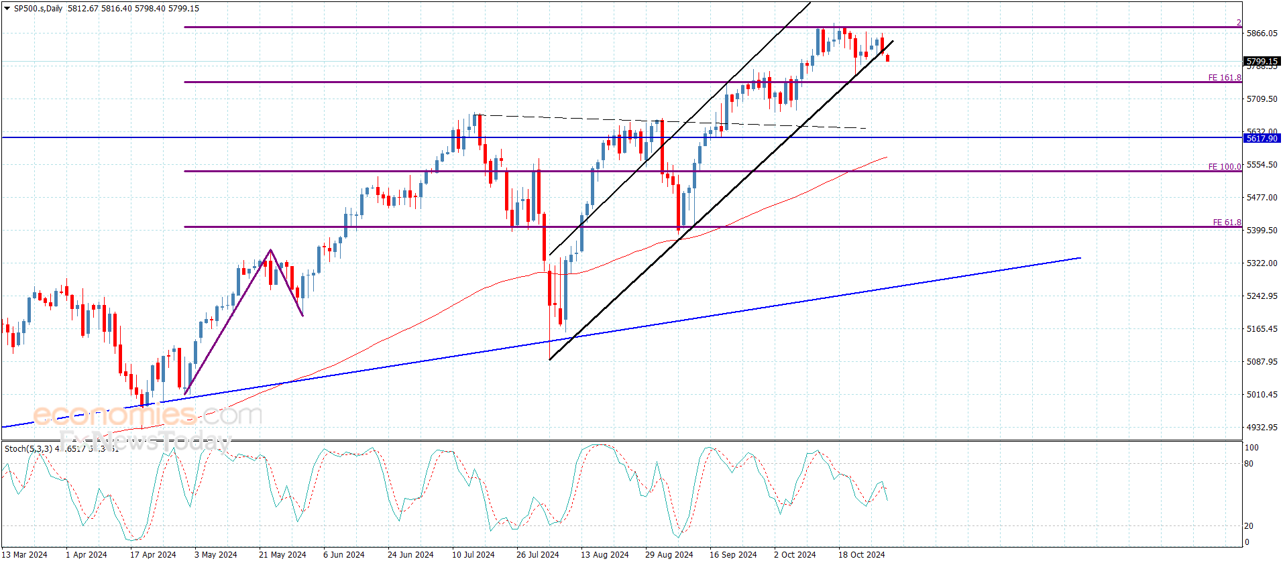Click date label 24 Jun 2024
1285x563 pixels.
[x=410, y=554]
